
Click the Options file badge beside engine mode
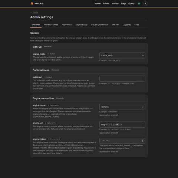[53, 105]
